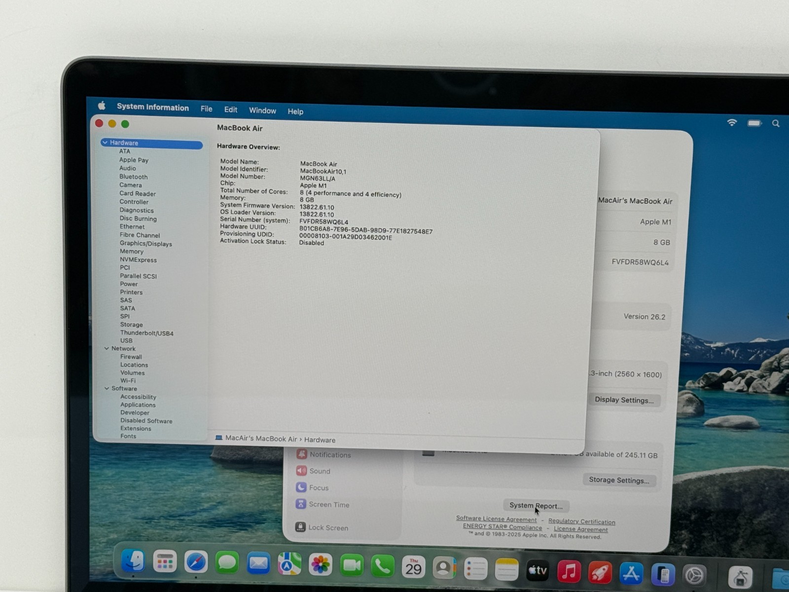Launch FaceTime from the Dock

tap(352, 565)
